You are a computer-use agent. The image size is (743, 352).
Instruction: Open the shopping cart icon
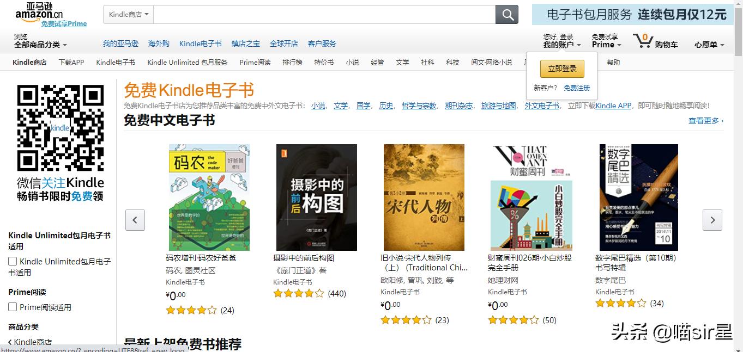tap(643, 41)
